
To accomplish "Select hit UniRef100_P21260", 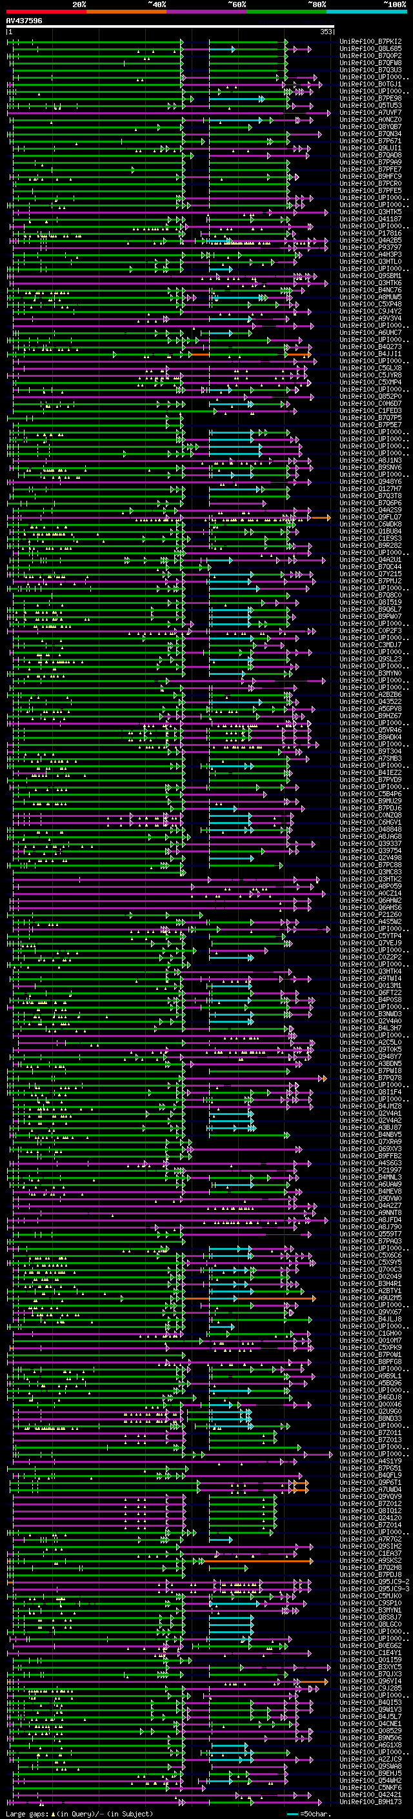I will [370, 914].
